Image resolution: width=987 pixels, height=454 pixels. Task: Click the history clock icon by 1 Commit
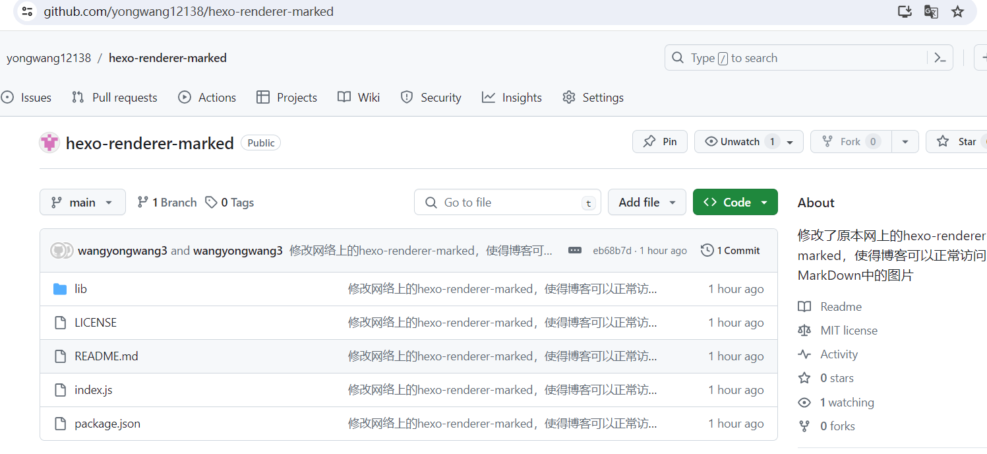(707, 251)
